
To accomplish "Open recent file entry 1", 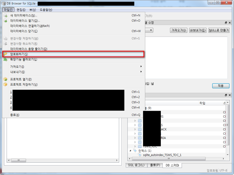I will click(x=73, y=92).
